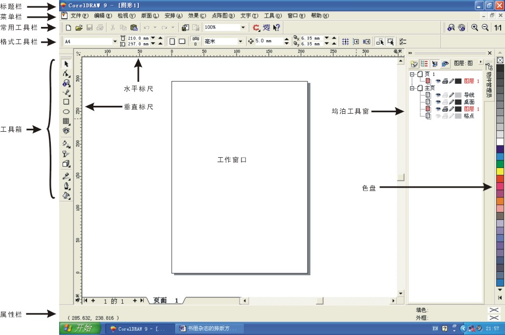Screen dimensions: 505x335
Task: Open the docker flyout arrow beside 图层
Action: point(481,62)
